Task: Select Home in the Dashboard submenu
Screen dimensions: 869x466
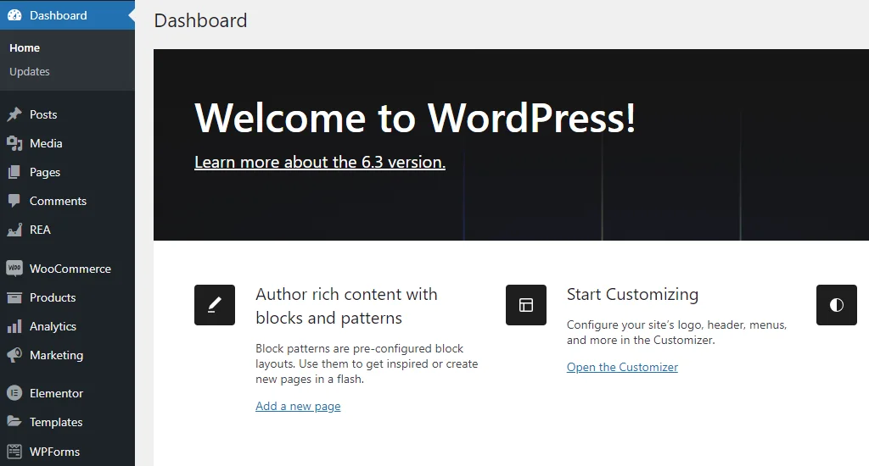Action: (x=25, y=48)
